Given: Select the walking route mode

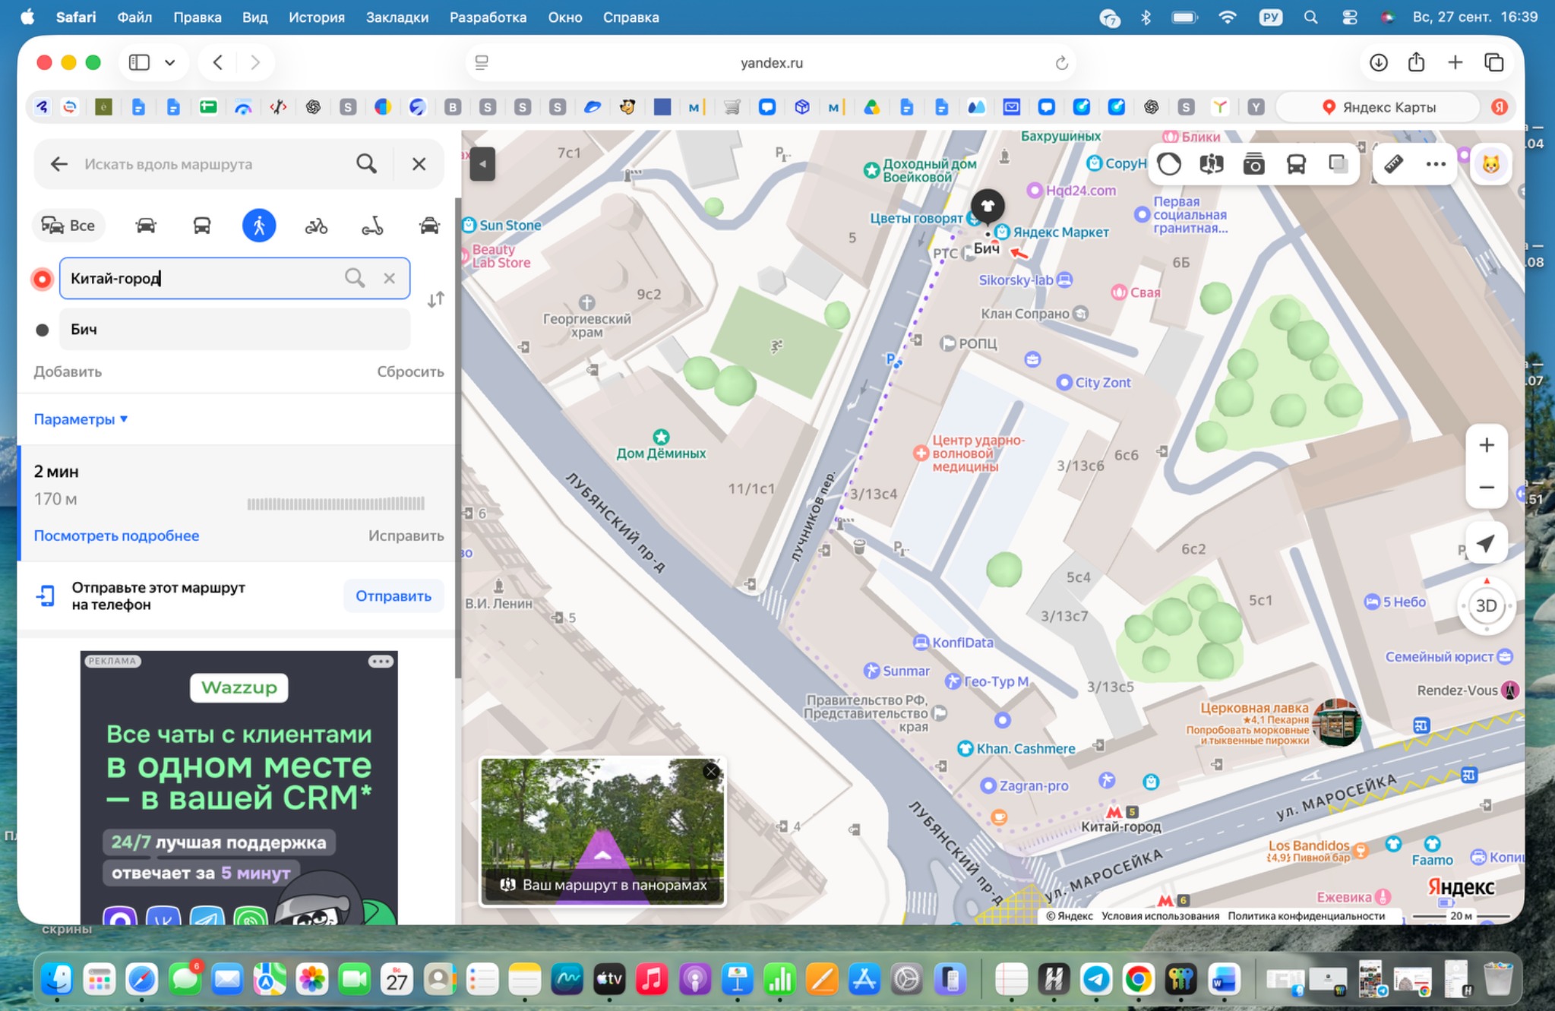Looking at the screenshot, I should click(x=259, y=226).
